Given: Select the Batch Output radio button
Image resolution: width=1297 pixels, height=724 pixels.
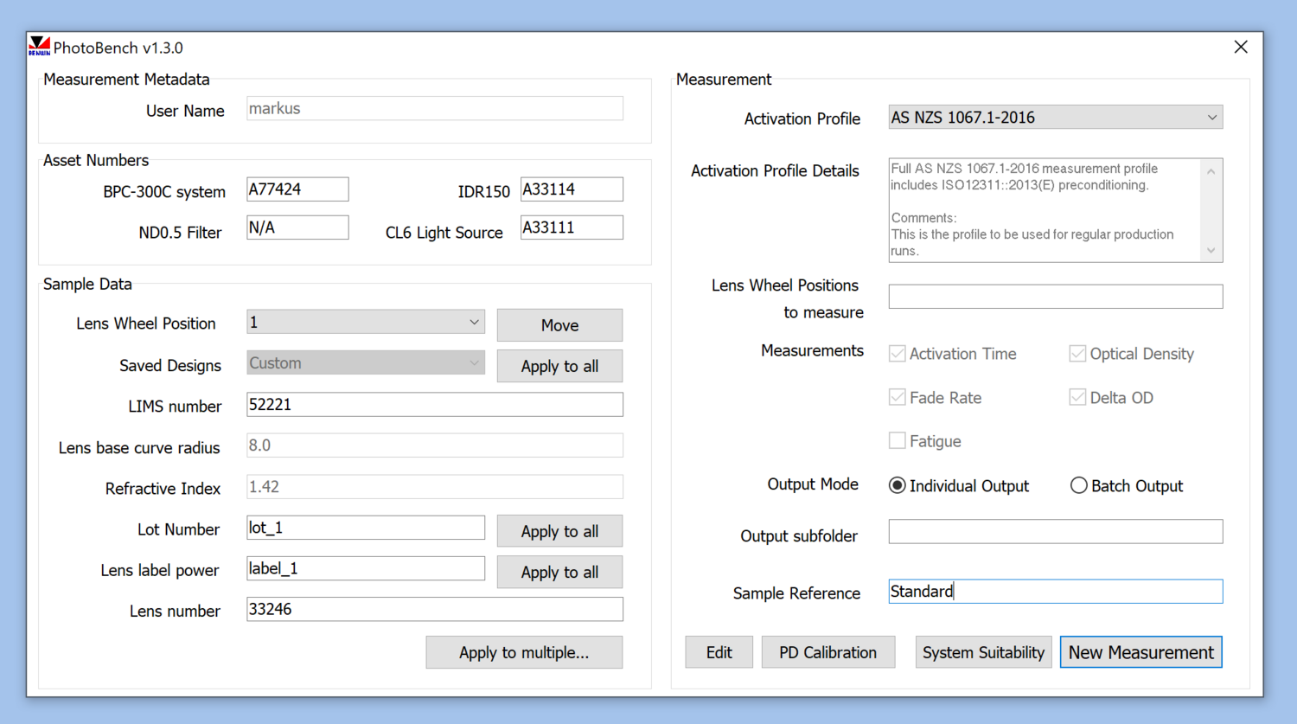Looking at the screenshot, I should [x=1078, y=486].
